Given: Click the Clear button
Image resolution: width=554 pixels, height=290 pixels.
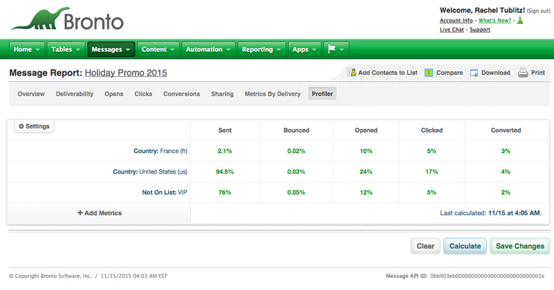Looking at the screenshot, I should [x=425, y=246].
